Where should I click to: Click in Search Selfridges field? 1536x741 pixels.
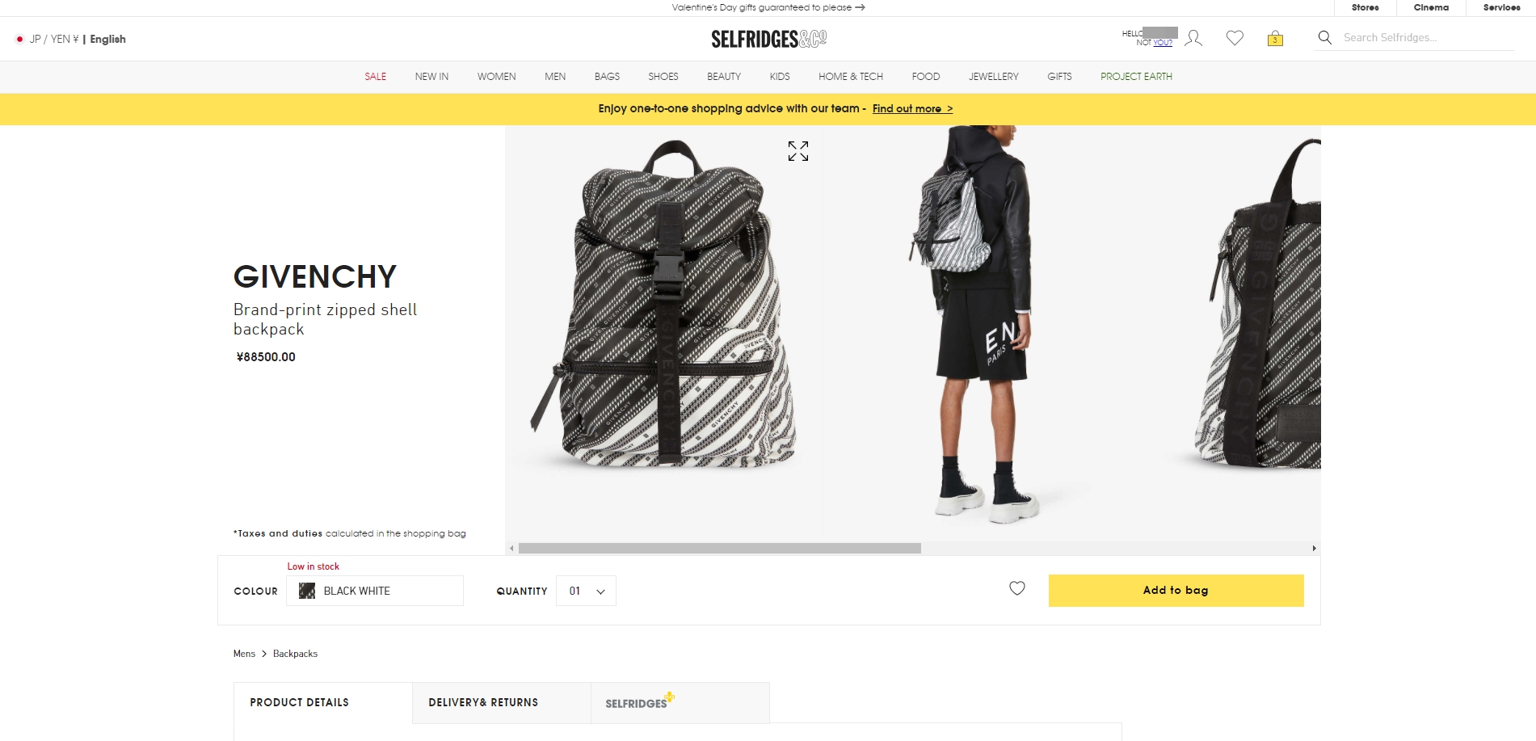click(x=1428, y=37)
